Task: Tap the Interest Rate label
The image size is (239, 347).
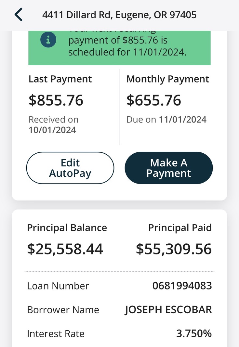Action: (x=56, y=334)
